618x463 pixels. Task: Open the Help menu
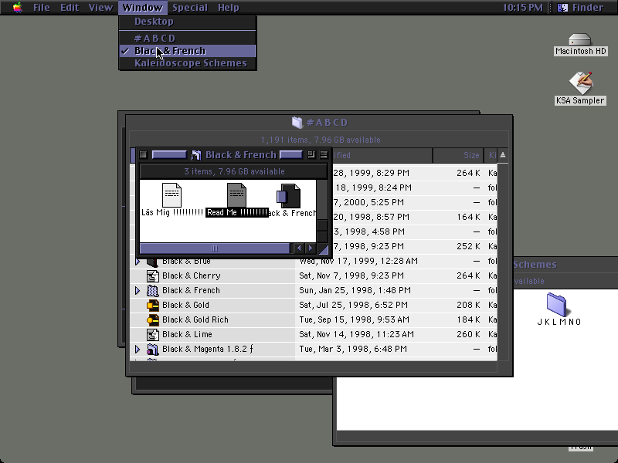pos(228,8)
